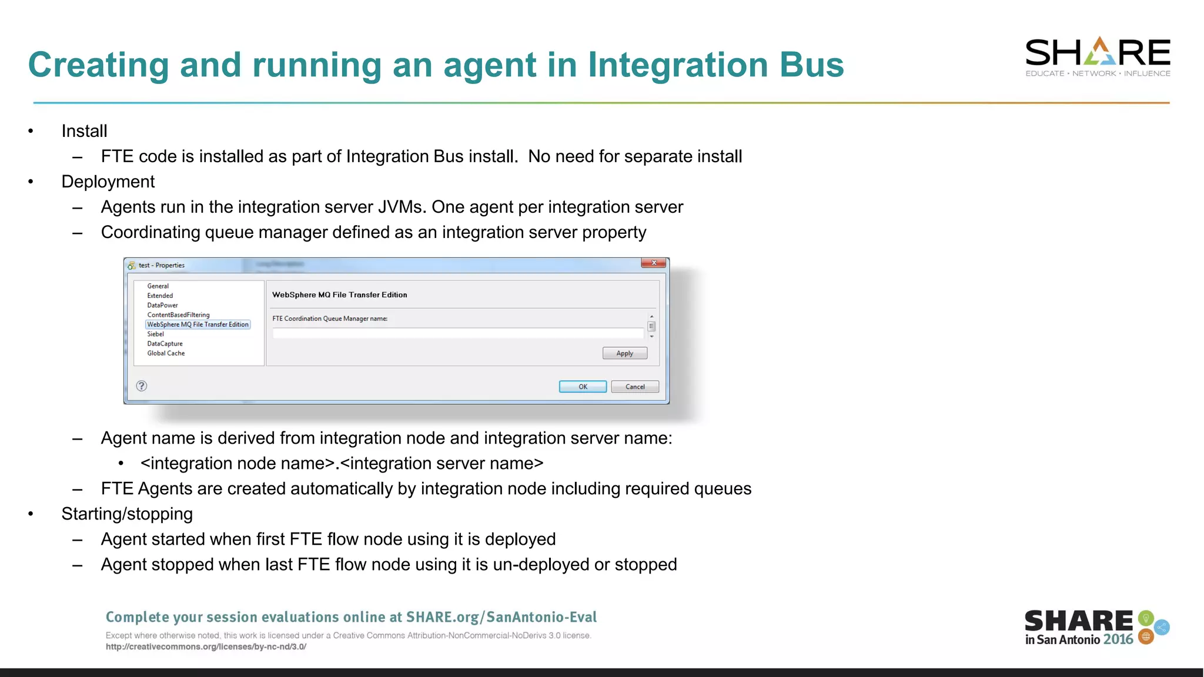Click scrollbar up arrow in properties panel
The width and height of the screenshot is (1204, 677).
click(x=651, y=317)
